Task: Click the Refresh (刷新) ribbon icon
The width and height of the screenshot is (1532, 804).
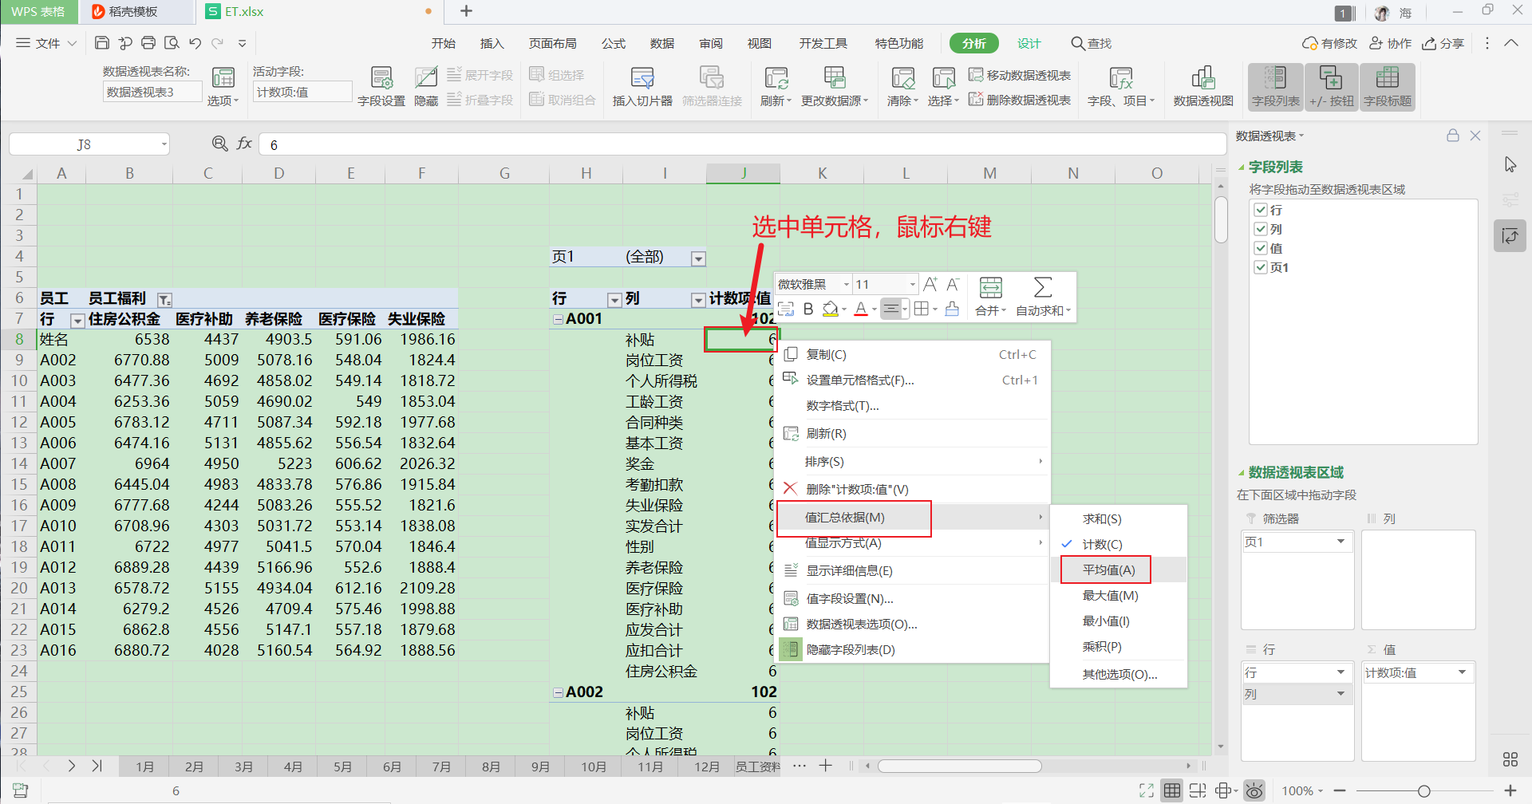Action: click(x=776, y=86)
